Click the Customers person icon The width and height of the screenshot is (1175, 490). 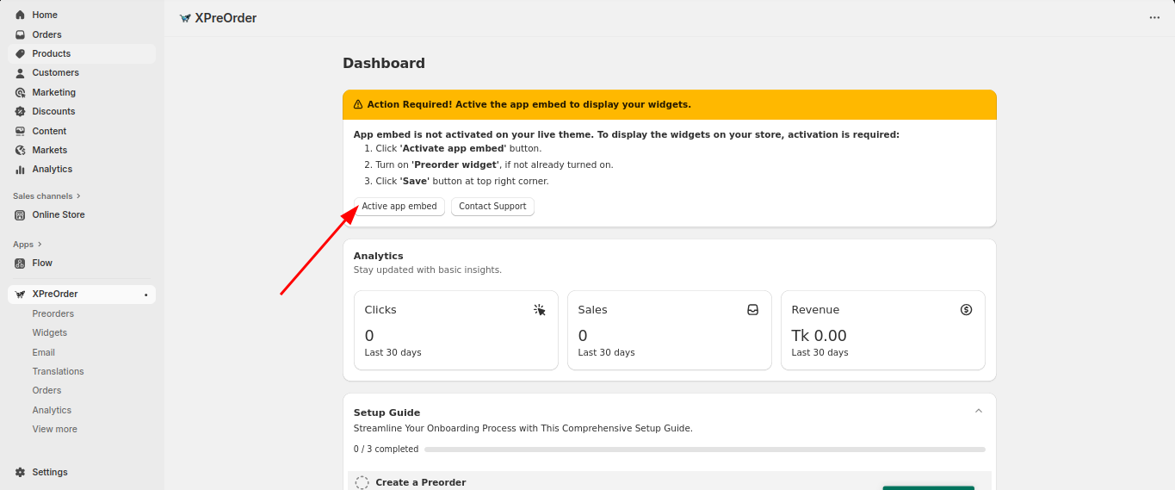point(20,73)
